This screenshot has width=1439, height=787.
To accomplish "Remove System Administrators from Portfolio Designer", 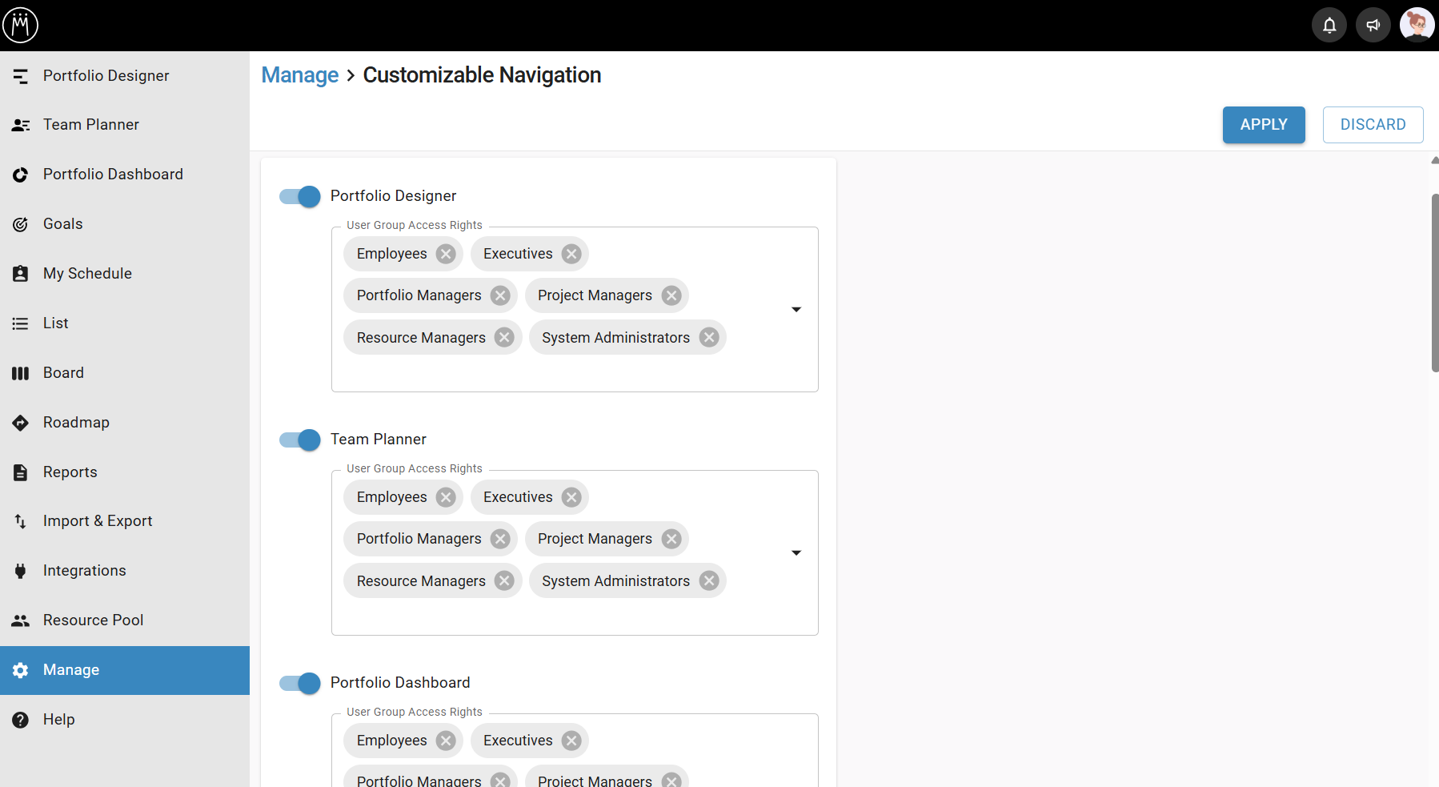I will point(709,337).
